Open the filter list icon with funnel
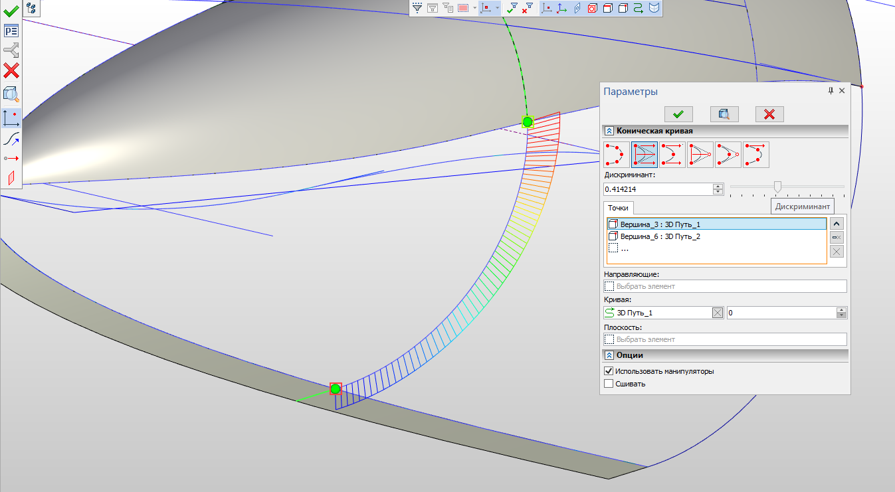This screenshot has height=492, width=895. pos(448,9)
